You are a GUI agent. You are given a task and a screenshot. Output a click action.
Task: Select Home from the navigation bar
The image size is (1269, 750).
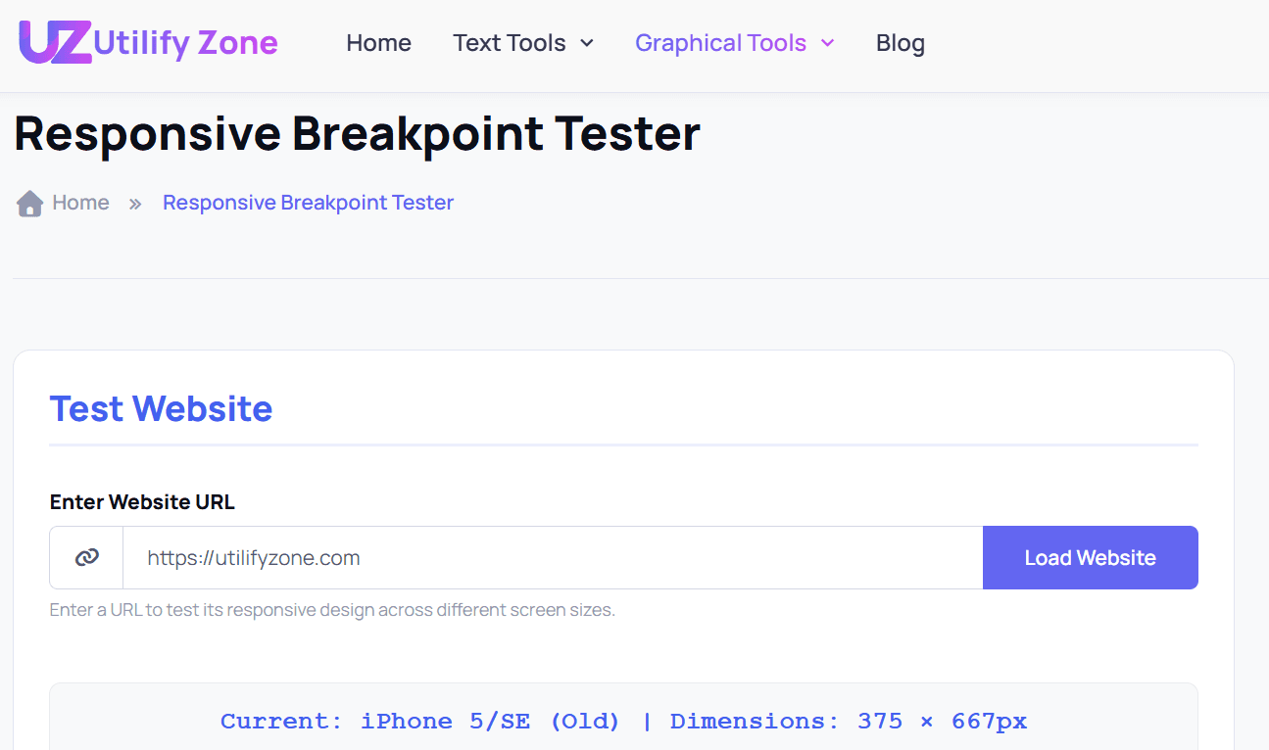[378, 43]
